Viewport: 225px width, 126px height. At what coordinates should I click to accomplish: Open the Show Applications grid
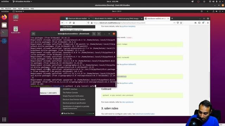click(x=4, y=119)
